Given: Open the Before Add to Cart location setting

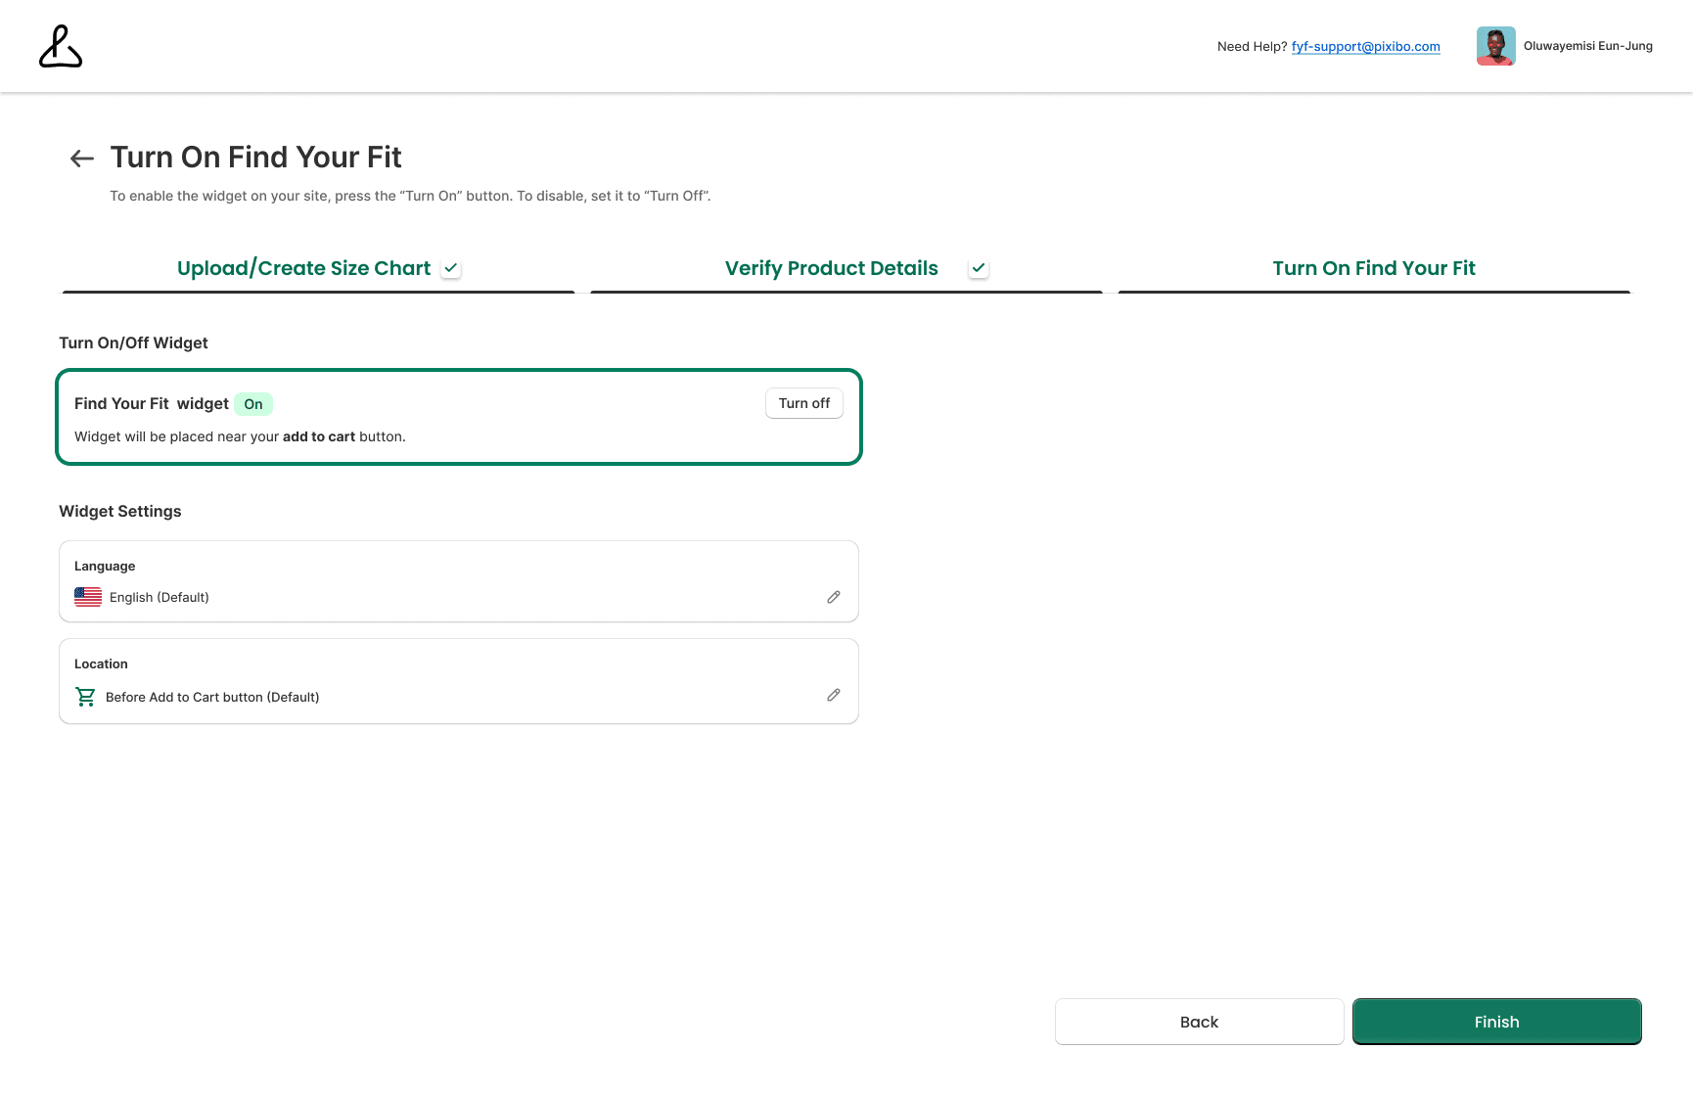Looking at the screenshot, I should click(459, 681).
